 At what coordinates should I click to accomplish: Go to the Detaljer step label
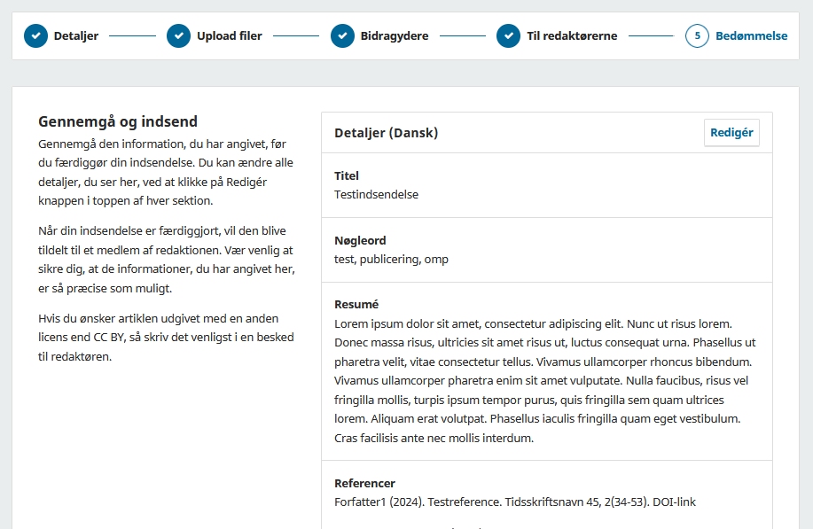76,36
